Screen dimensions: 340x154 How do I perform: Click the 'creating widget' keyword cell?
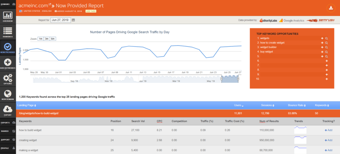(x=28, y=140)
